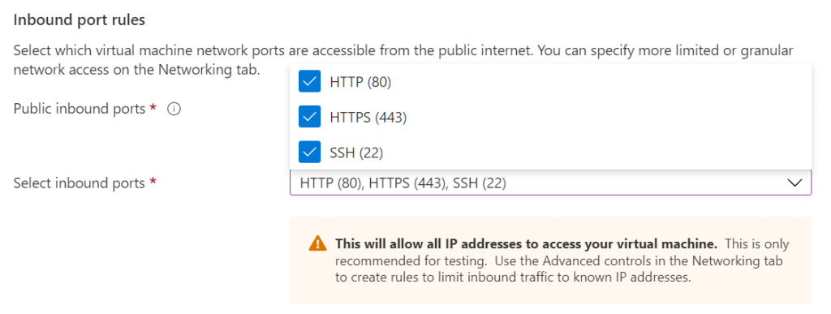This screenshot has height=314, width=831.
Task: Toggle the SSH (22) checkbox off
Action: coord(309,153)
